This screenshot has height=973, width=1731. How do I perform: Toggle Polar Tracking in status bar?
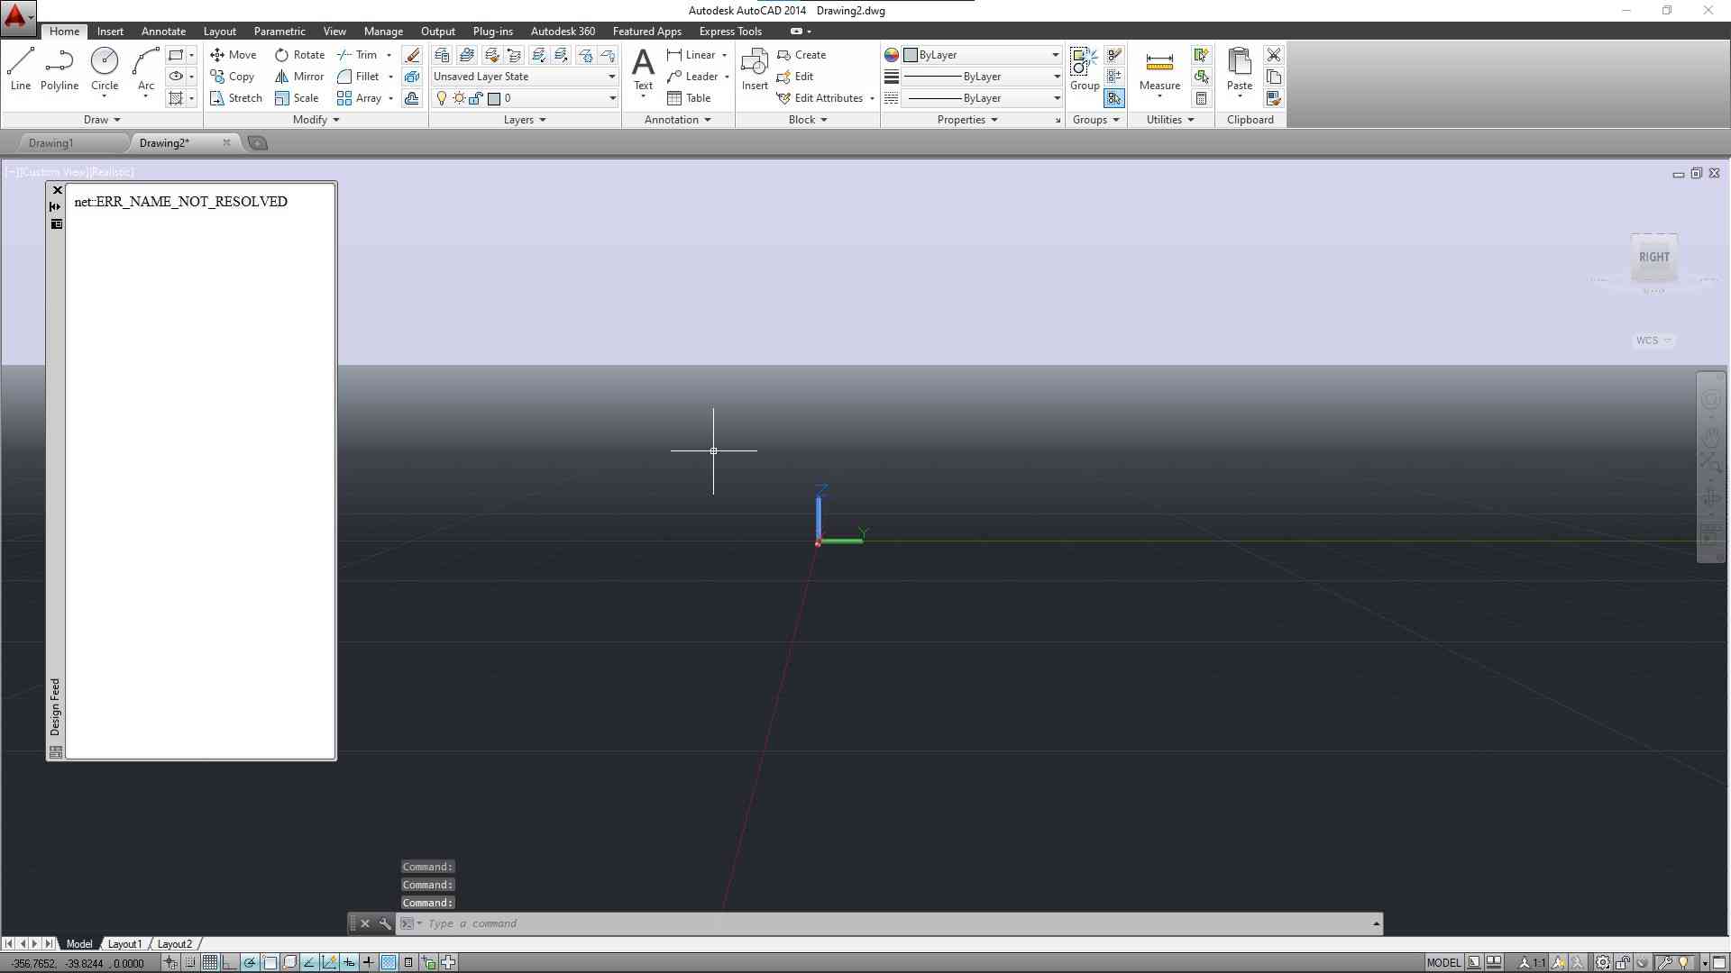(249, 962)
